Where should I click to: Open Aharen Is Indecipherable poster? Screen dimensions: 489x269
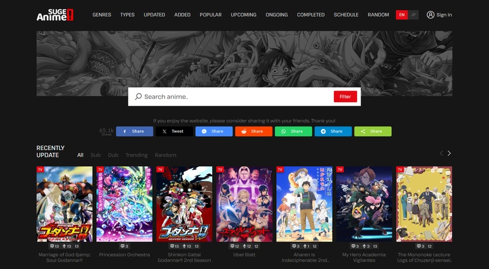304,204
